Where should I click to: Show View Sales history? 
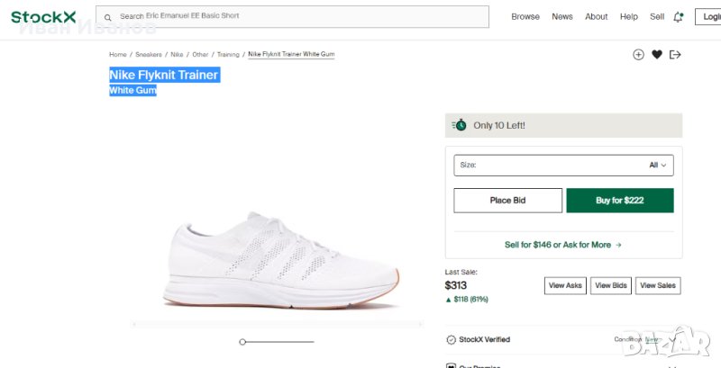pyautogui.click(x=658, y=285)
